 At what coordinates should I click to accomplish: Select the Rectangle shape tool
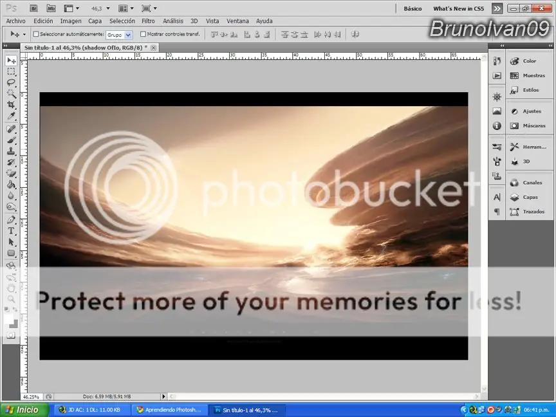(11, 253)
